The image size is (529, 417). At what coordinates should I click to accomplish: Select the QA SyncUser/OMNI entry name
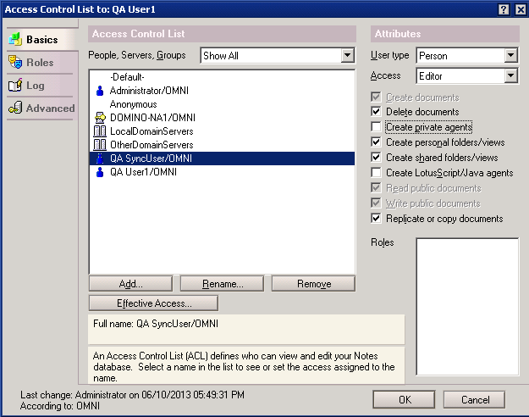(151, 158)
